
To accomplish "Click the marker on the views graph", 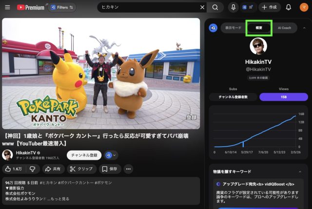I will 243,144.
